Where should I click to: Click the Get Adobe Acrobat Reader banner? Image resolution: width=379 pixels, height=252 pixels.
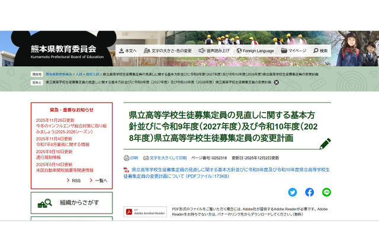(x=145, y=212)
